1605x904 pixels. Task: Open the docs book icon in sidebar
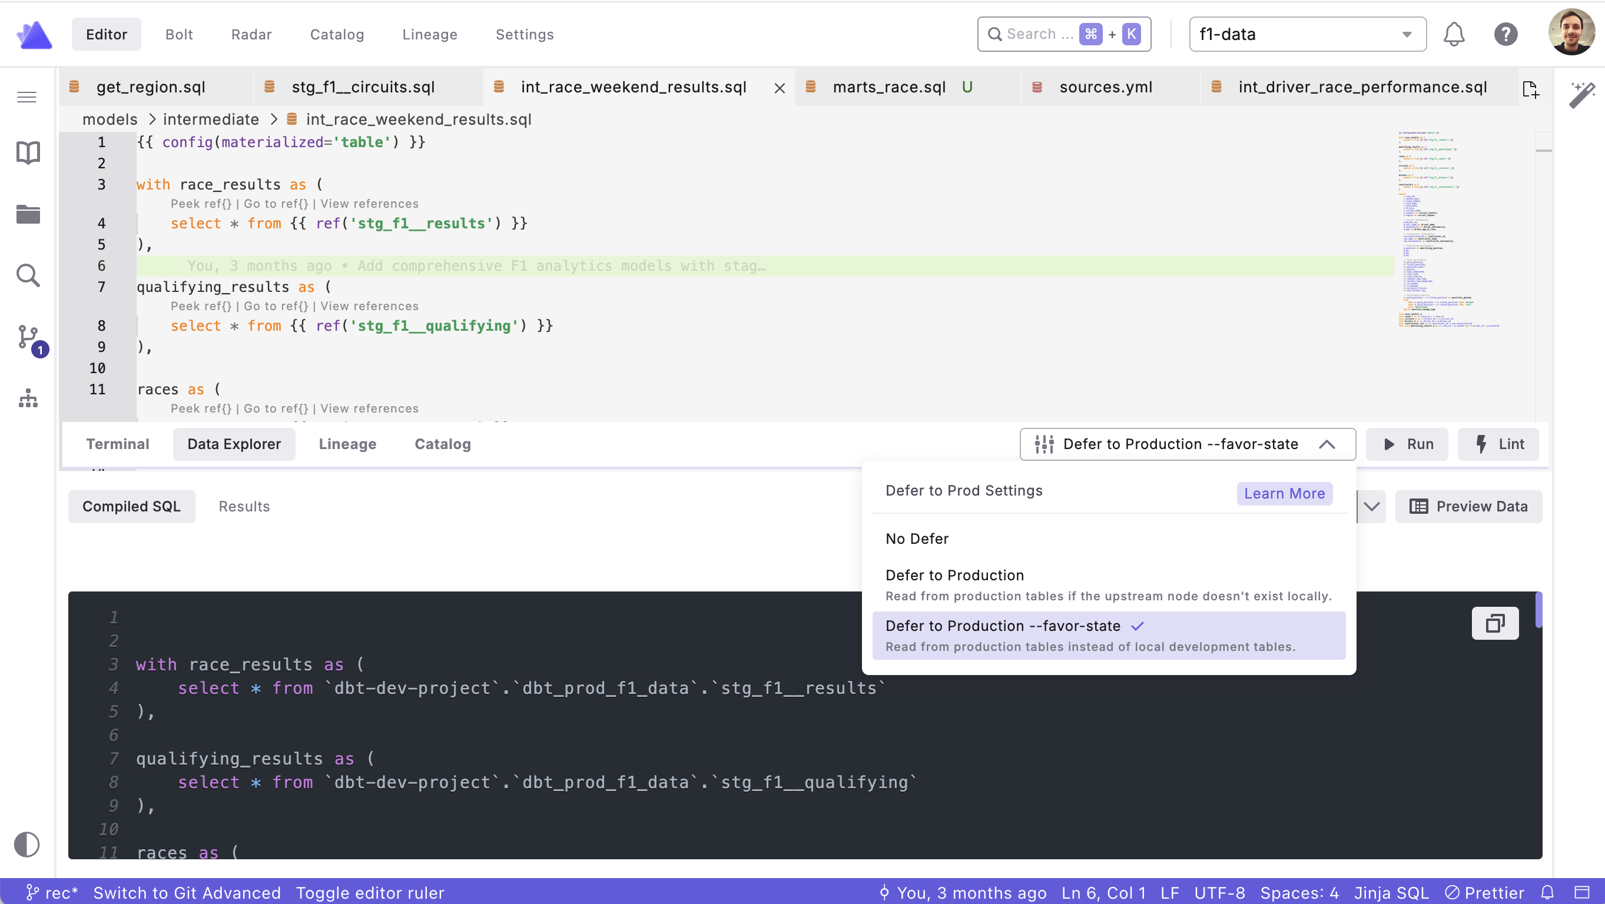[28, 152]
